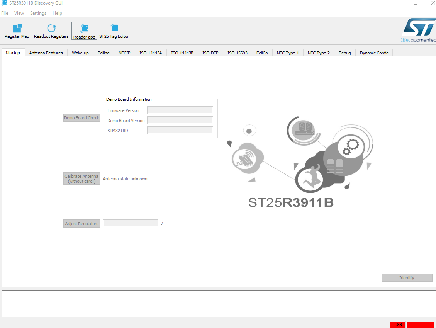Select the FeliCa tab
The image size is (436, 328).
pyautogui.click(x=262, y=53)
